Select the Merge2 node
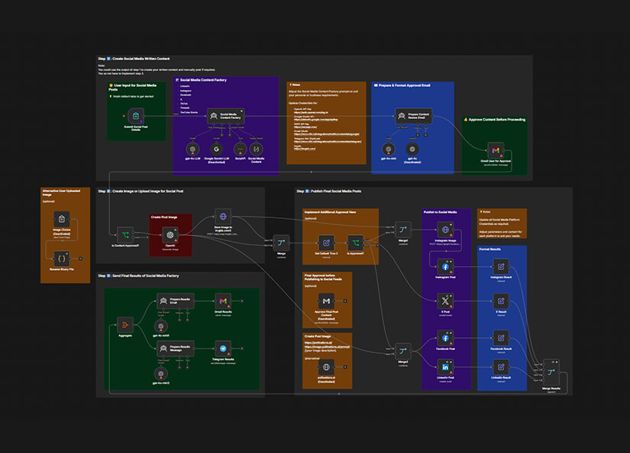 tap(403, 352)
